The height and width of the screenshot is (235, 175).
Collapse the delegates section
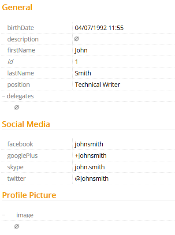pos(4,96)
